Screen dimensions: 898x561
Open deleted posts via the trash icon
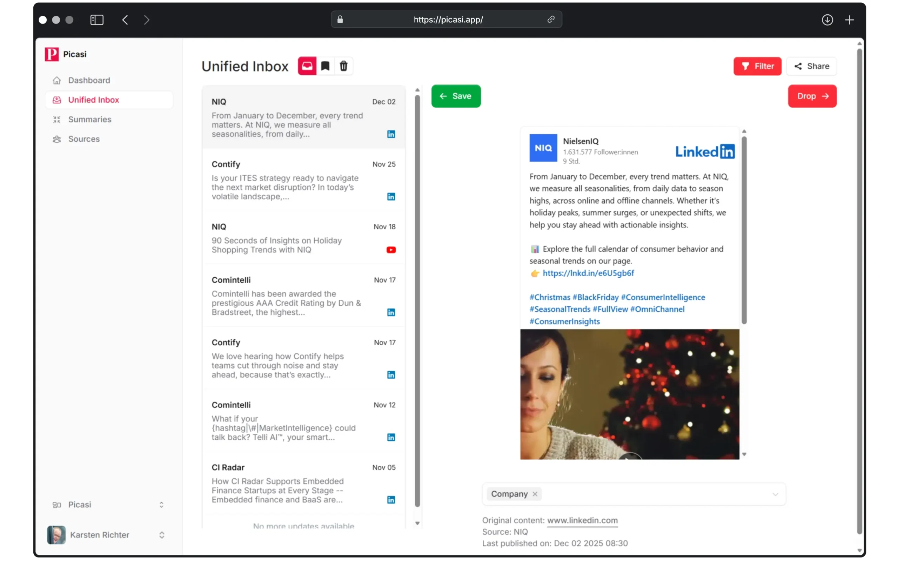coord(344,66)
